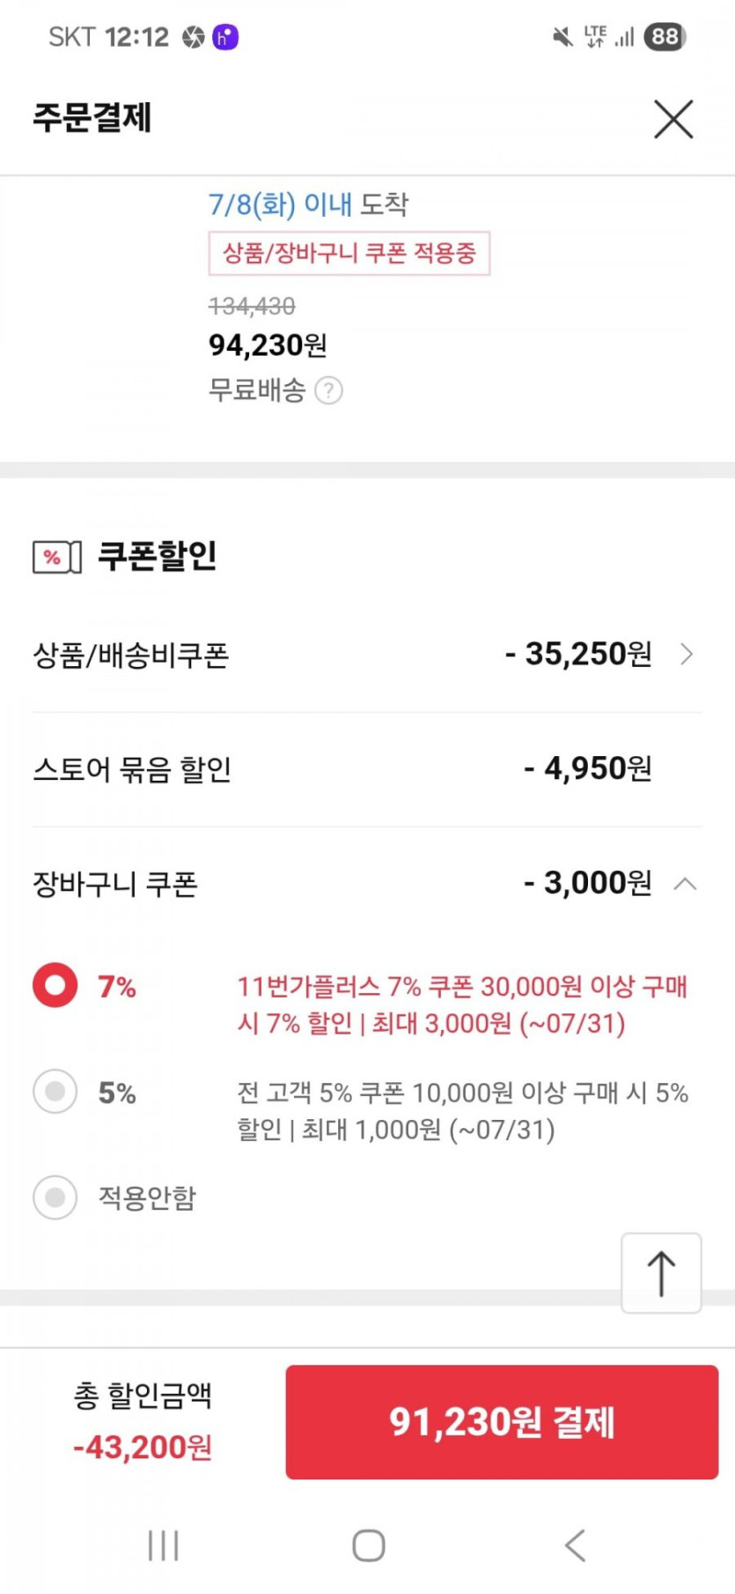The image size is (735, 1594).
Task: Tap the 상품/장바구니 쿠폰 적용중 badge
Action: (349, 254)
